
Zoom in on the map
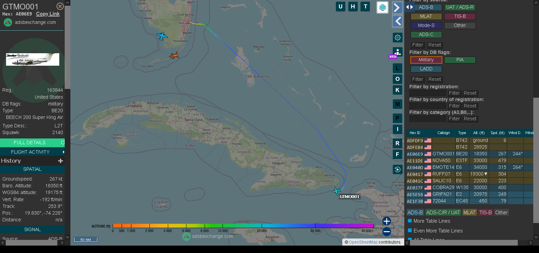pos(387,221)
